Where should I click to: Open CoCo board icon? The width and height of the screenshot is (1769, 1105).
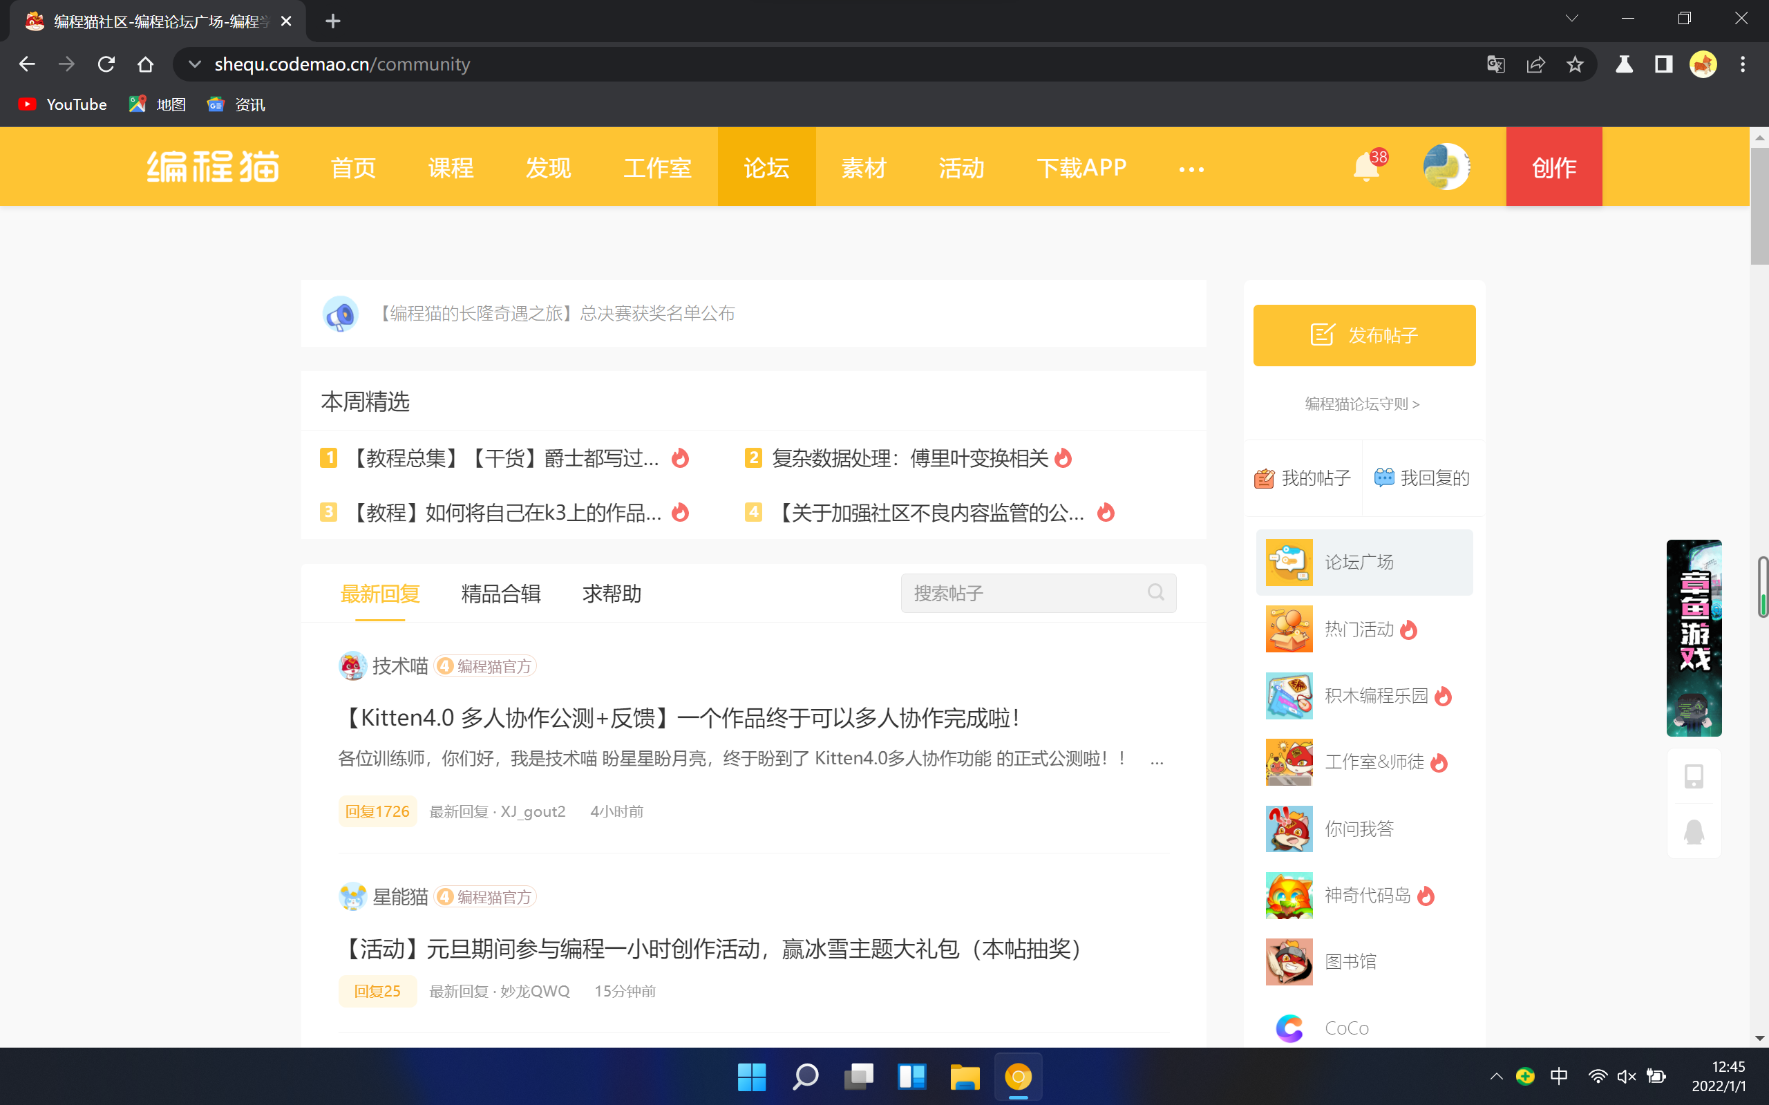point(1289,1028)
